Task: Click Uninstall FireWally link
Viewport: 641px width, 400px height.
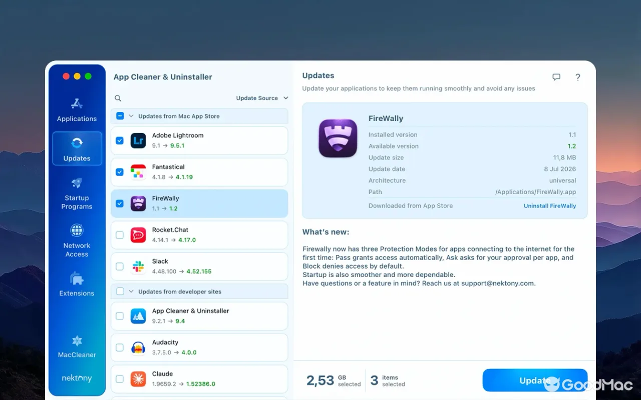Action: [x=550, y=206]
